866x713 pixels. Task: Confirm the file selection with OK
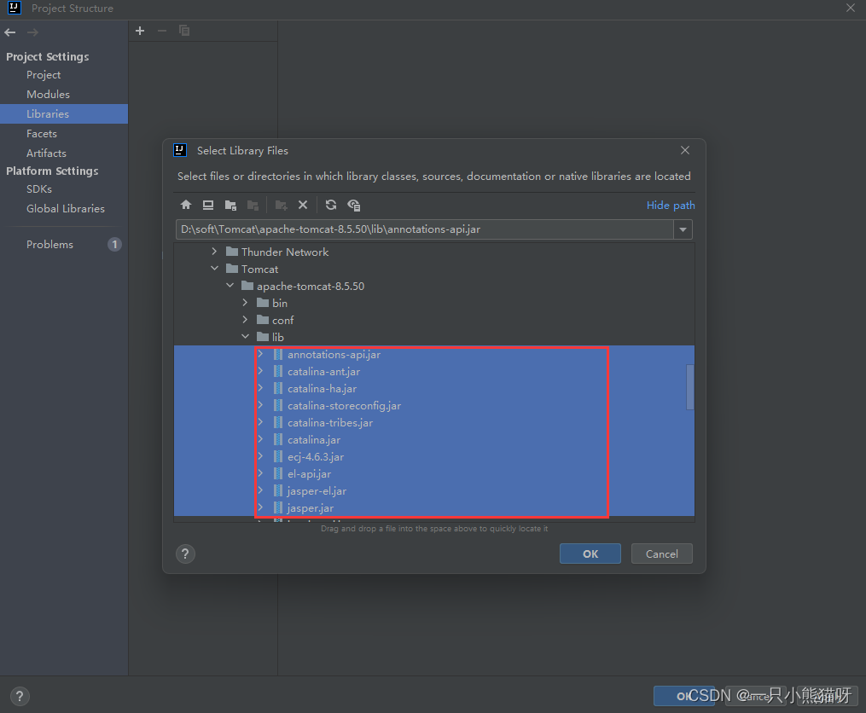590,554
